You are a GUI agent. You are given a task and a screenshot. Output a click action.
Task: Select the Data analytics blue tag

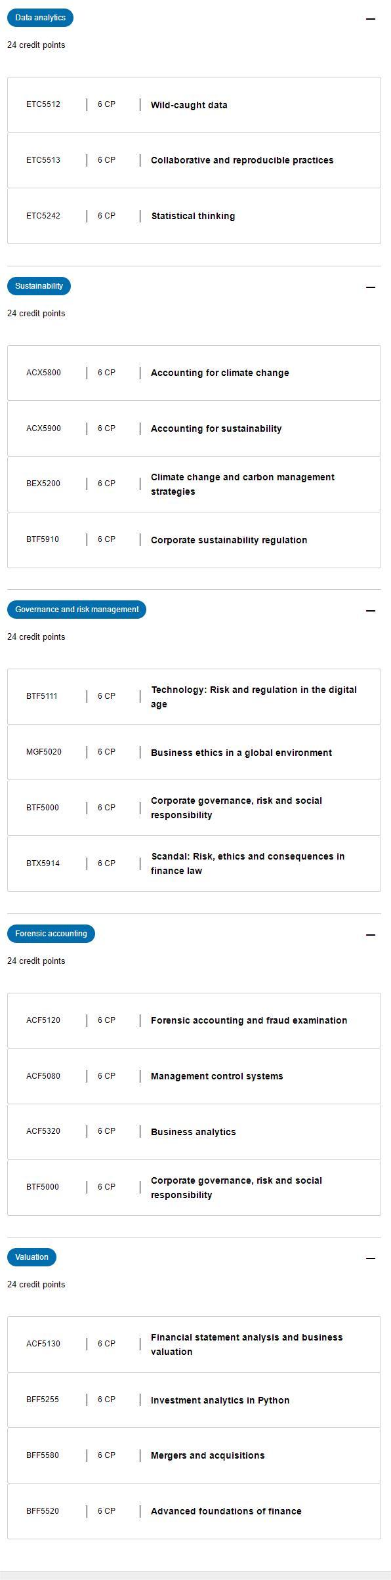(40, 18)
